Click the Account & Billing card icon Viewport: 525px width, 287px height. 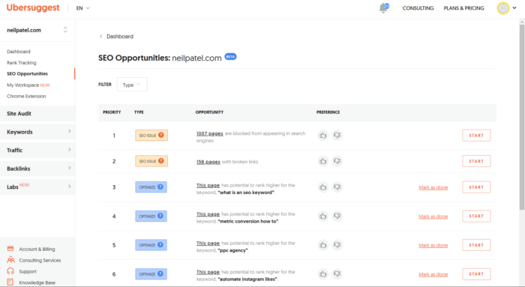[x=10, y=249]
